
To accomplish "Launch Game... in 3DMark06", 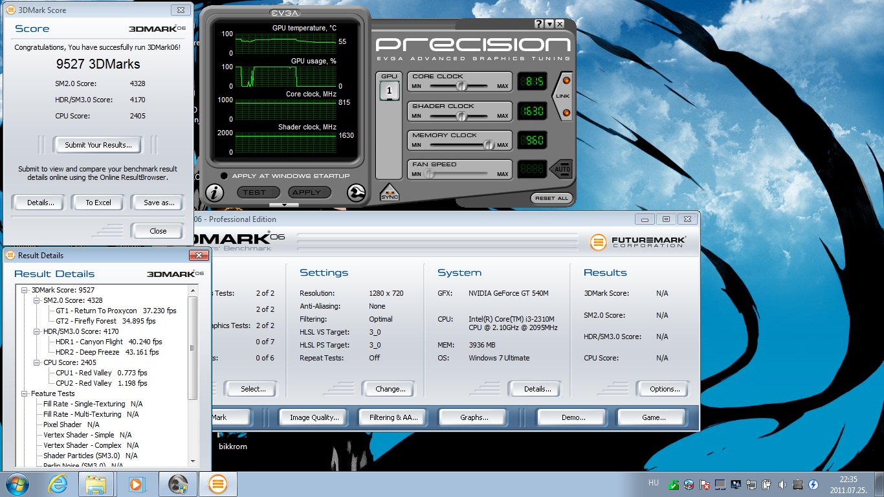I will pyautogui.click(x=653, y=417).
